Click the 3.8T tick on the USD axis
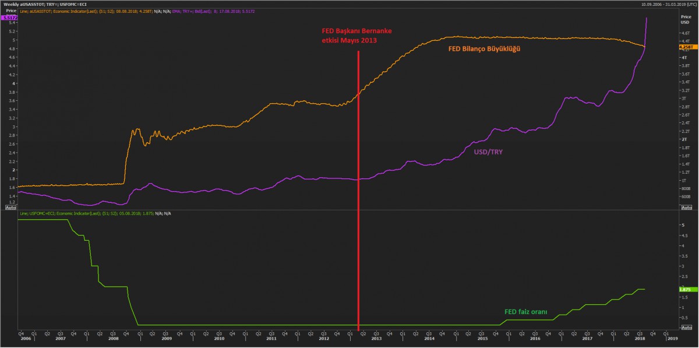Viewport: 699px width, 348px height. click(x=685, y=66)
